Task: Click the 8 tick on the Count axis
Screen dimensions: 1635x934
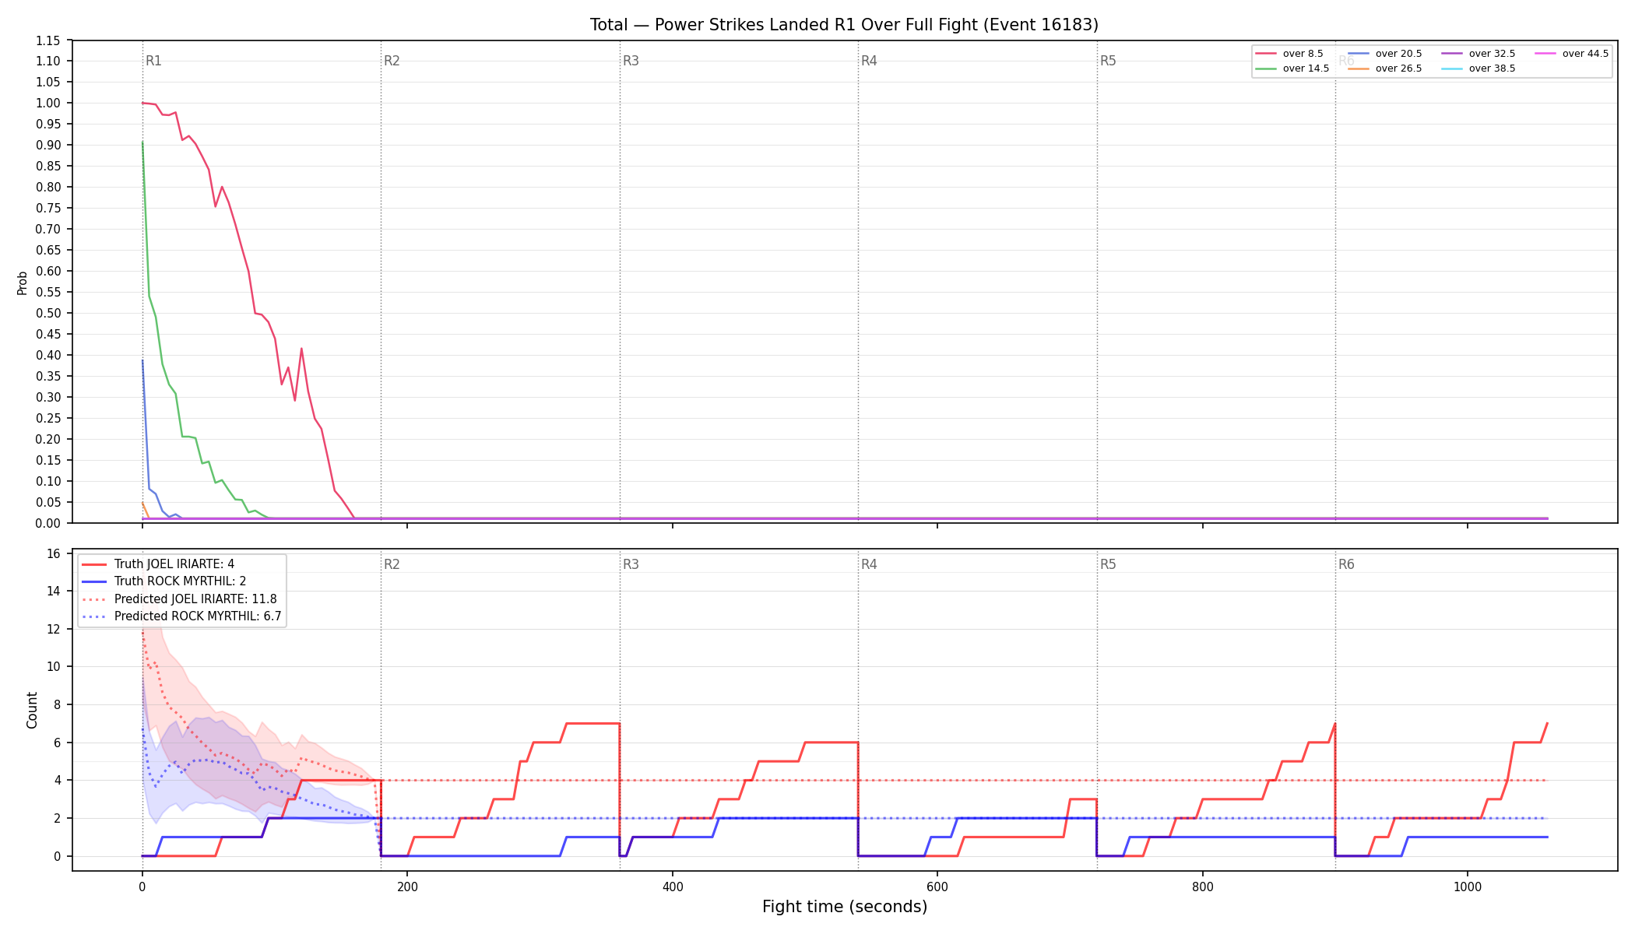Action: (x=57, y=704)
